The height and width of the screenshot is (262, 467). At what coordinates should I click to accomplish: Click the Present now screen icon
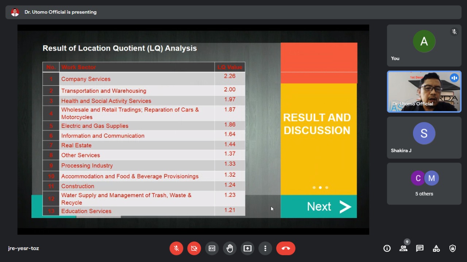pos(248,249)
